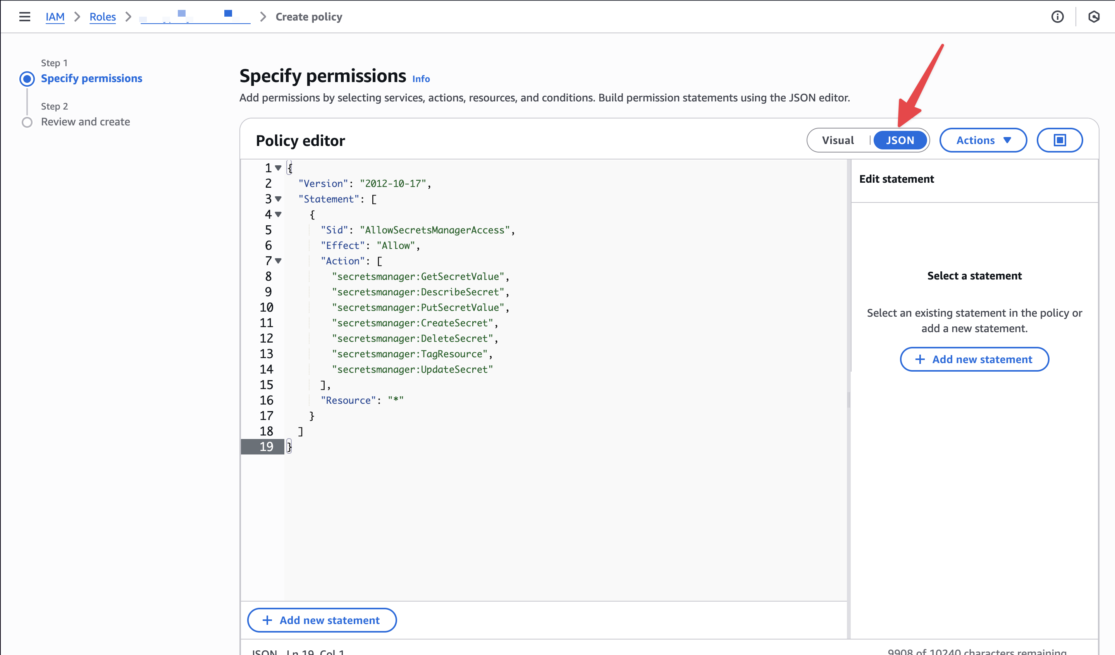Select Step 1 Specify permissions radio
Screen dimensions: 1115x655
point(27,79)
